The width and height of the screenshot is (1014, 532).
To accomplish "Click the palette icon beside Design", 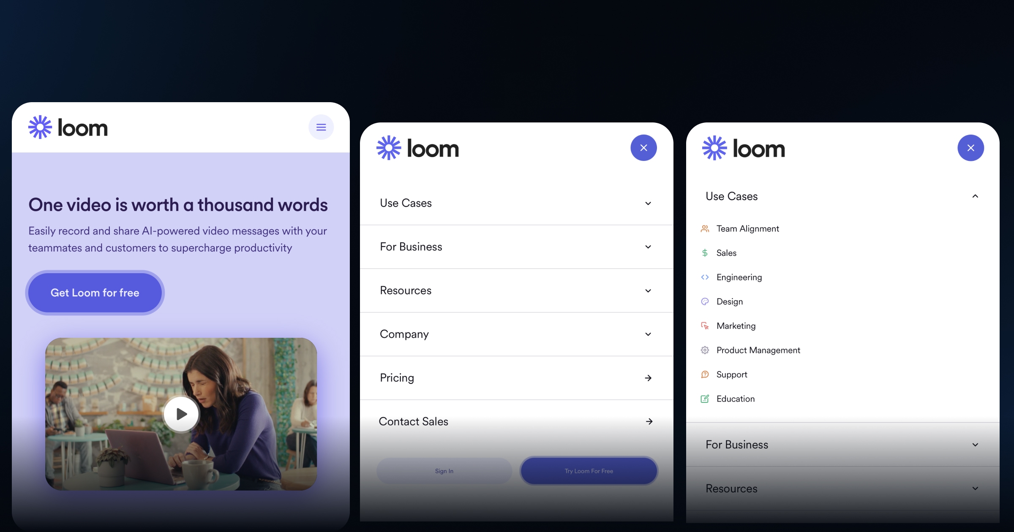I will 705,301.
